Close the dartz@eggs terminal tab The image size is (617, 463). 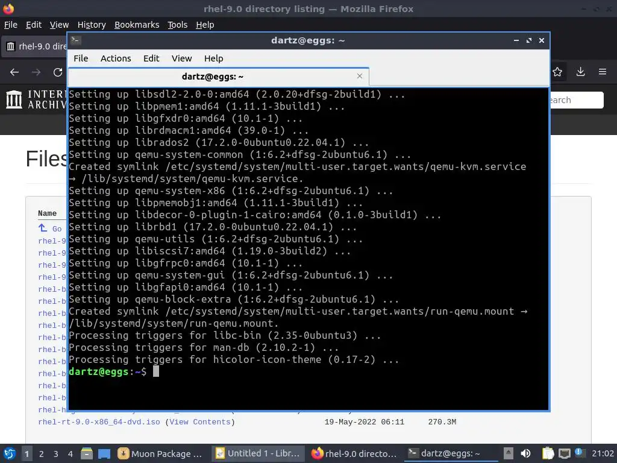click(359, 76)
